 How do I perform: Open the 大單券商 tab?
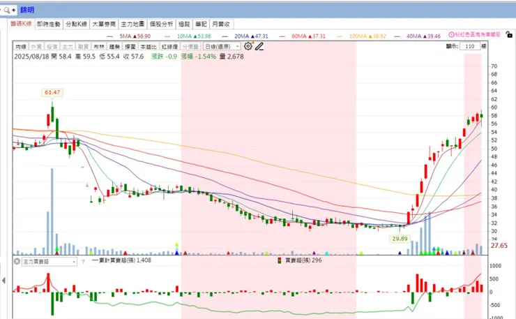(104, 24)
